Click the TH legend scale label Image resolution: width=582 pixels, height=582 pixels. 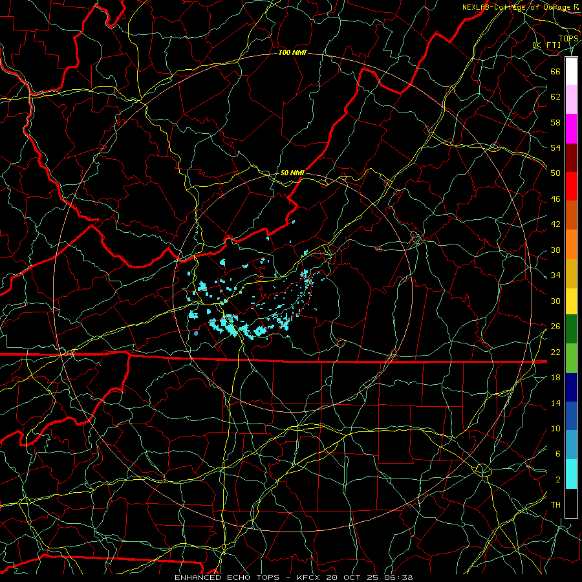click(555, 505)
